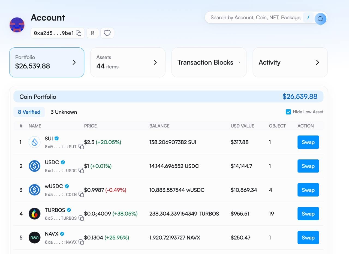Copy the USDC coin type address
This screenshot has height=254, width=349.
pos(81,170)
